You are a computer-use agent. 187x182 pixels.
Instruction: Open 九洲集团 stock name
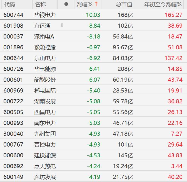tap(45, 134)
